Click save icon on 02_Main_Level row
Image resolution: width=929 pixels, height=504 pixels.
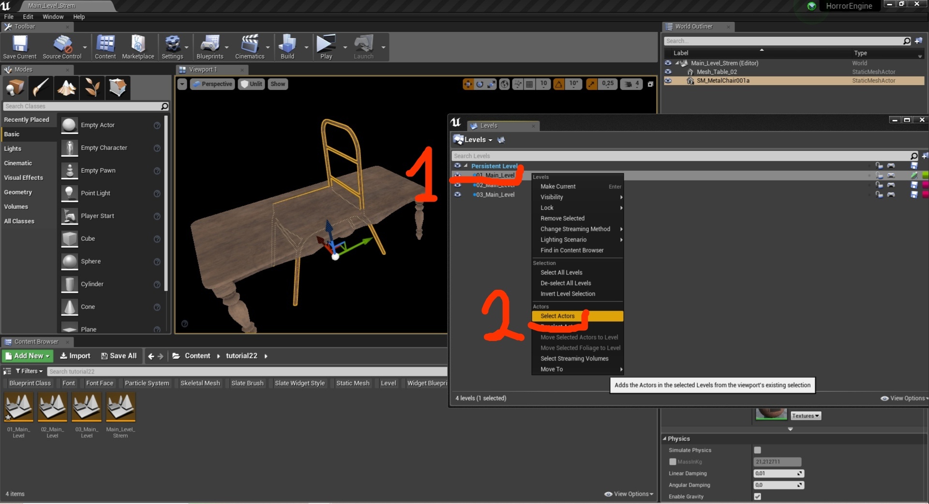click(x=914, y=185)
